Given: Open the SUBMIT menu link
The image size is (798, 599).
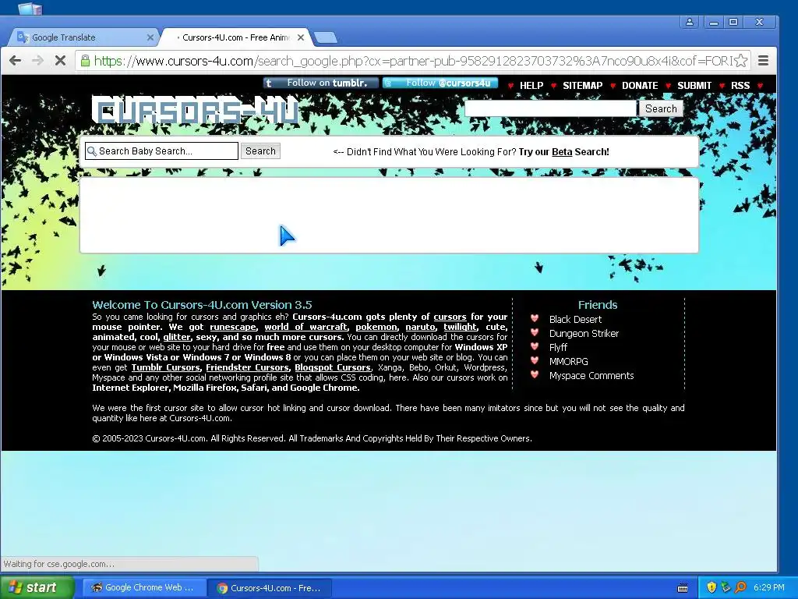Looking at the screenshot, I should (x=694, y=86).
